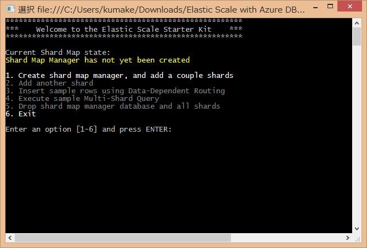Viewport: 367px width, 248px height.
Task: Click the horizontal scrollbar thumb
Action: [x=123, y=238]
